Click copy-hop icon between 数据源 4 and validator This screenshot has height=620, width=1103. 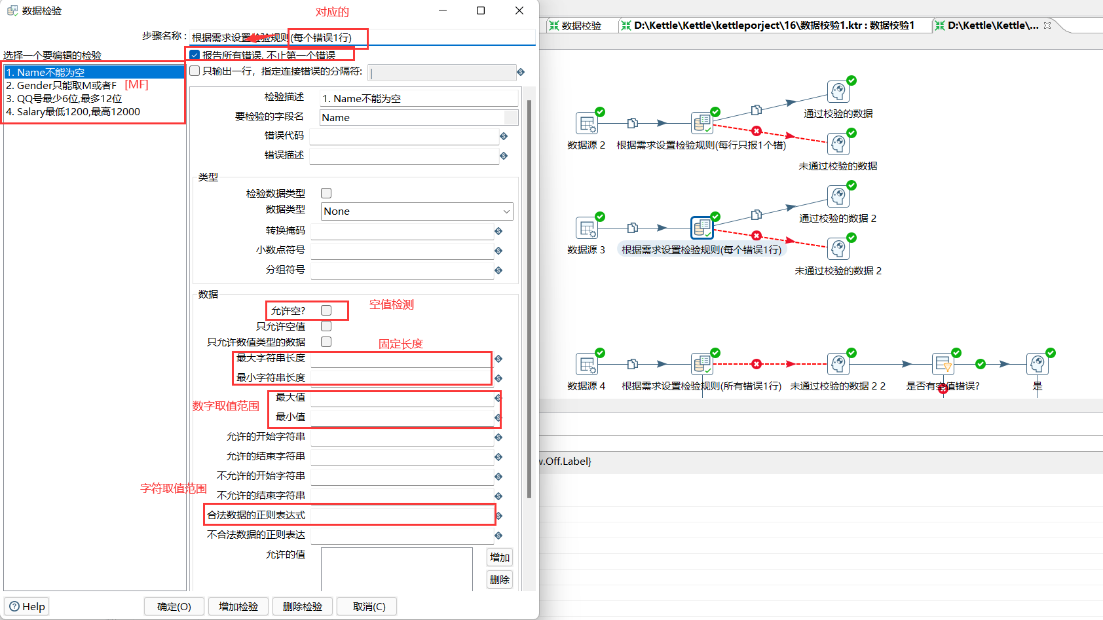633,364
